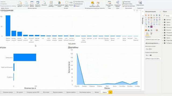The height and width of the screenshot is (96, 172).
Task: Select the Python visual icon
Action: pyautogui.click(x=157, y=24)
